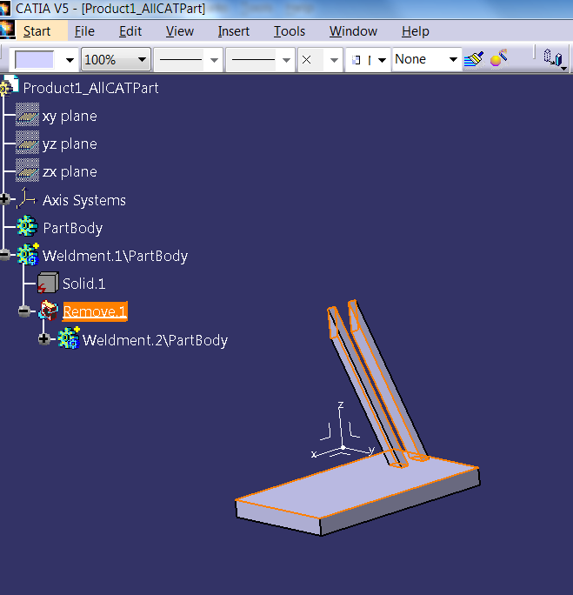This screenshot has width=573, height=595.
Task: Open the 100% transparency dropdown
Action: [x=116, y=59]
